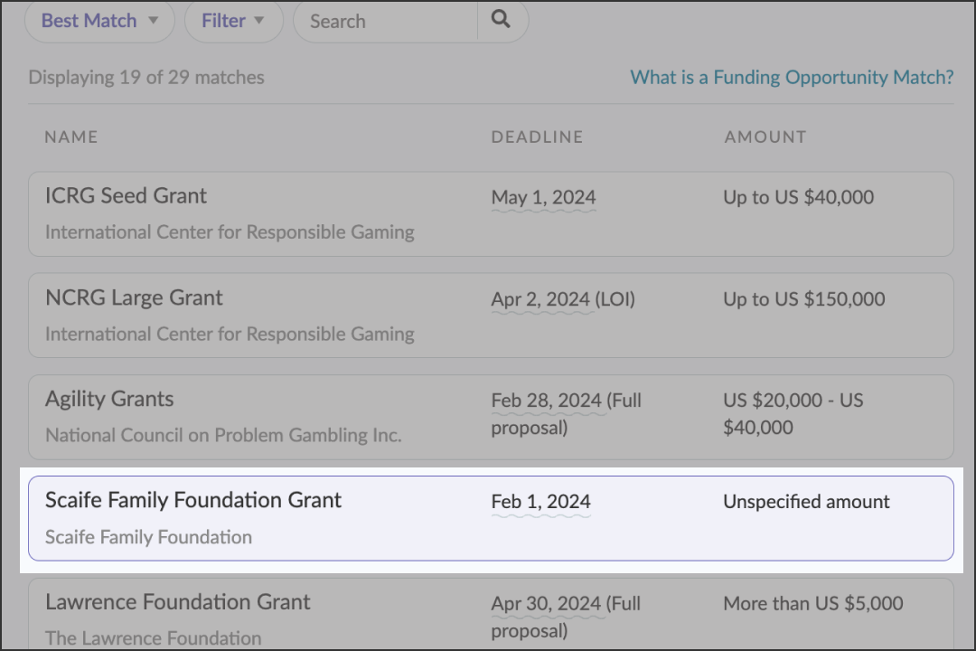This screenshot has width=976, height=651.
Task: Click the search magnifier icon
Action: [502, 21]
